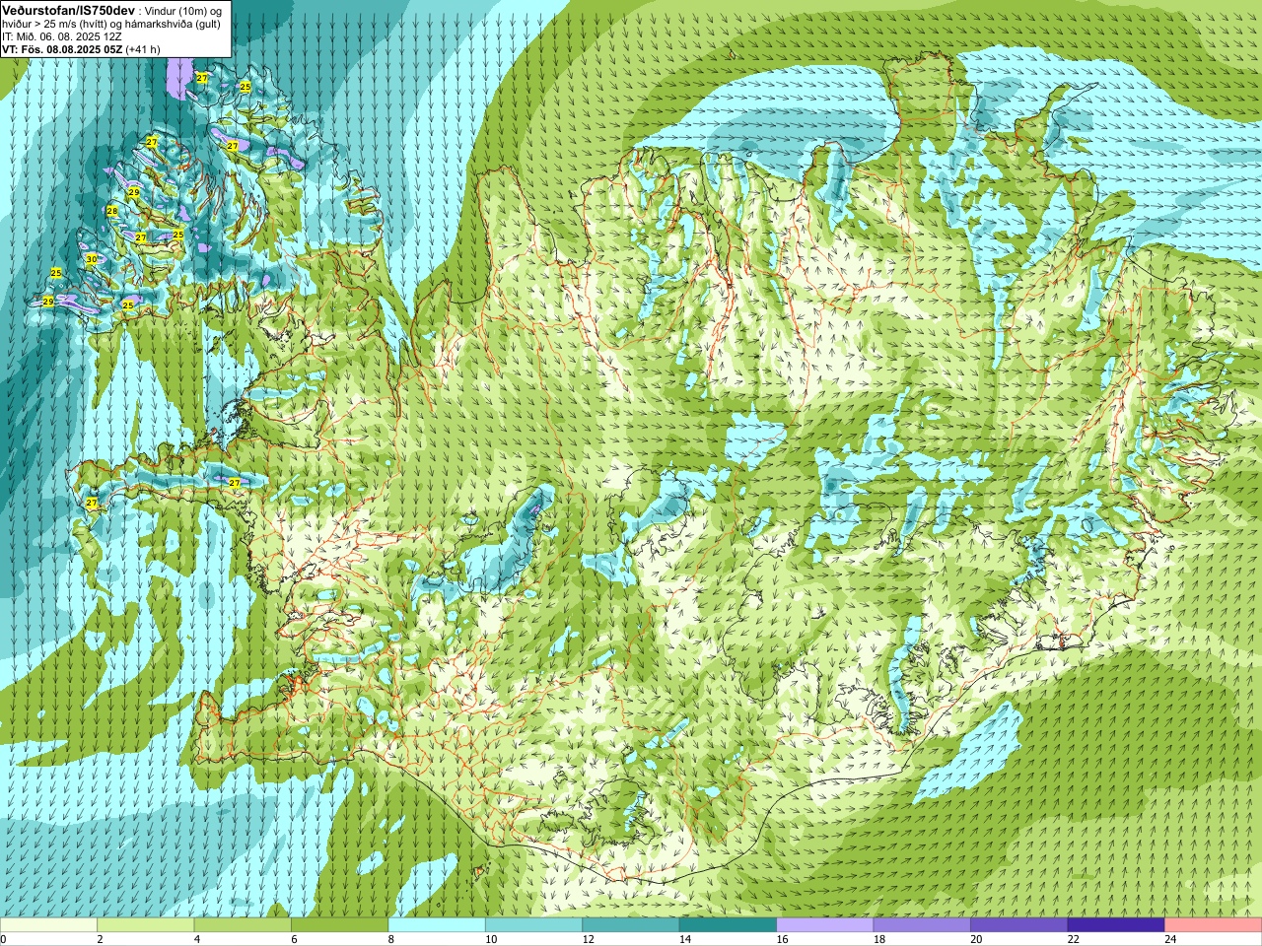
Task: Select the 10–12 m/s turquoise swatch
Action: (x=533, y=924)
